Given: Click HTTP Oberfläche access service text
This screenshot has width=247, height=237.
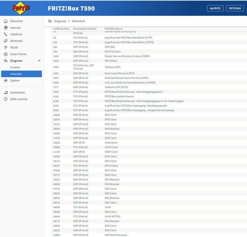Looking at the screenshot, I should click(129, 38).
